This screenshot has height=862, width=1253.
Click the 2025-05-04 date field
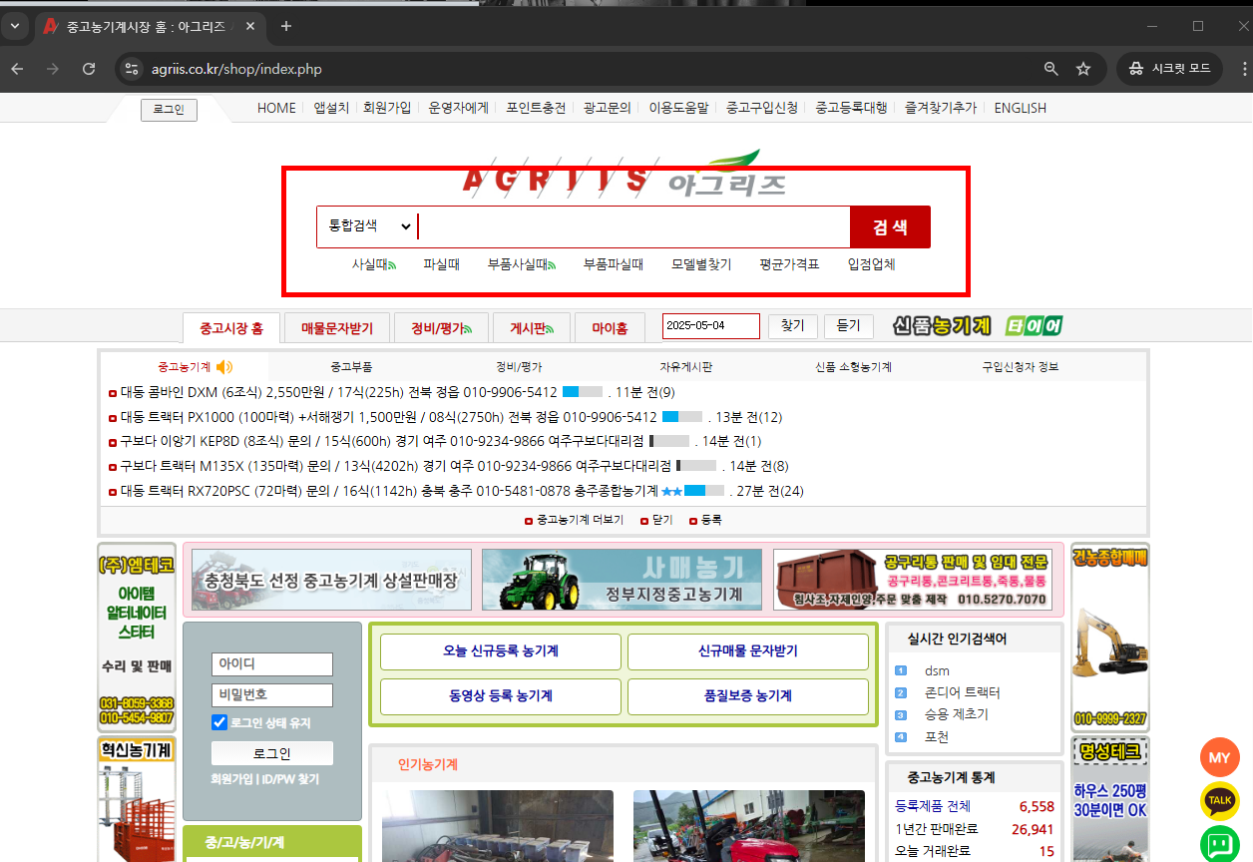[x=711, y=325]
